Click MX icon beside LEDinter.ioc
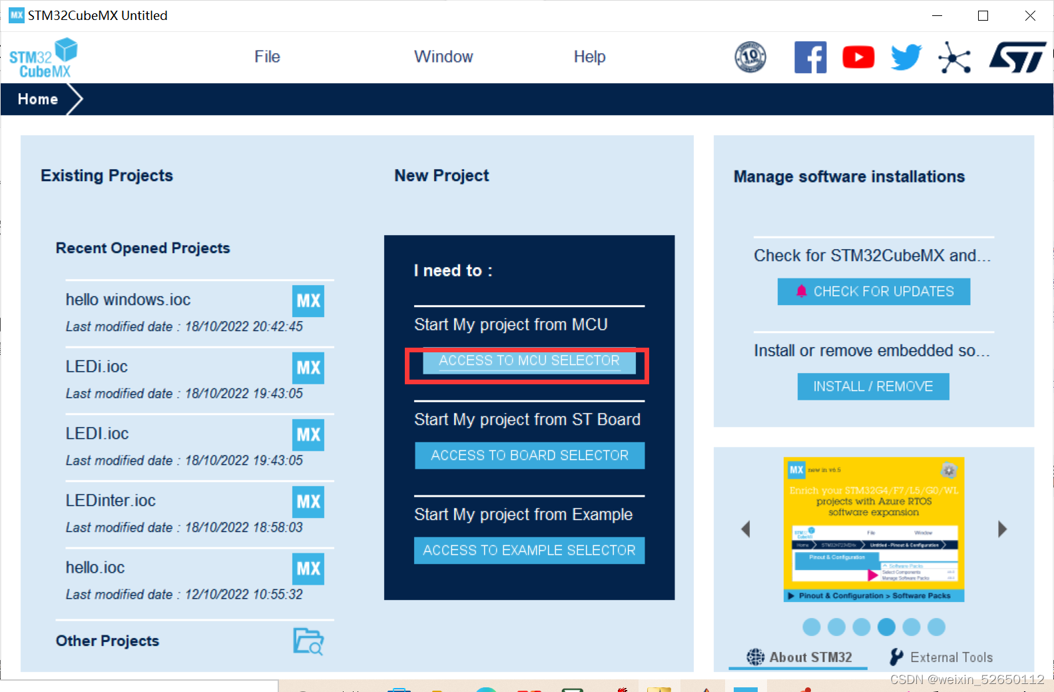 tap(308, 502)
